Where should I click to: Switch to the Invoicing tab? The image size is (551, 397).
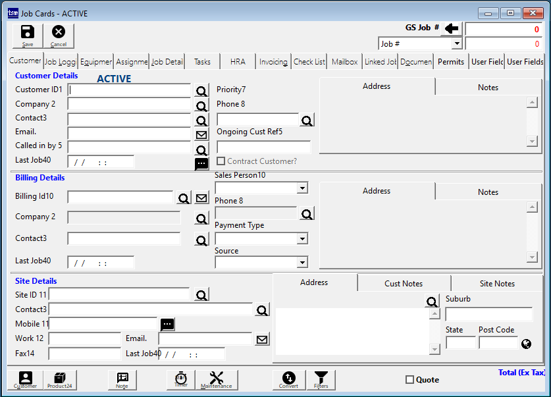click(x=273, y=62)
